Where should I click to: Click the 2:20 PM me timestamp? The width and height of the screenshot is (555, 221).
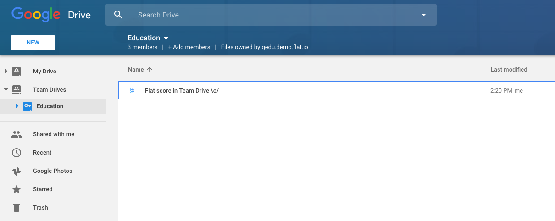tap(506, 91)
